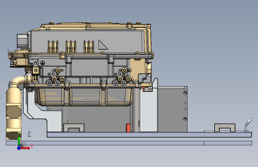Click the red X axis arrow of the triad
258x167 pixels.
tap(25, 148)
